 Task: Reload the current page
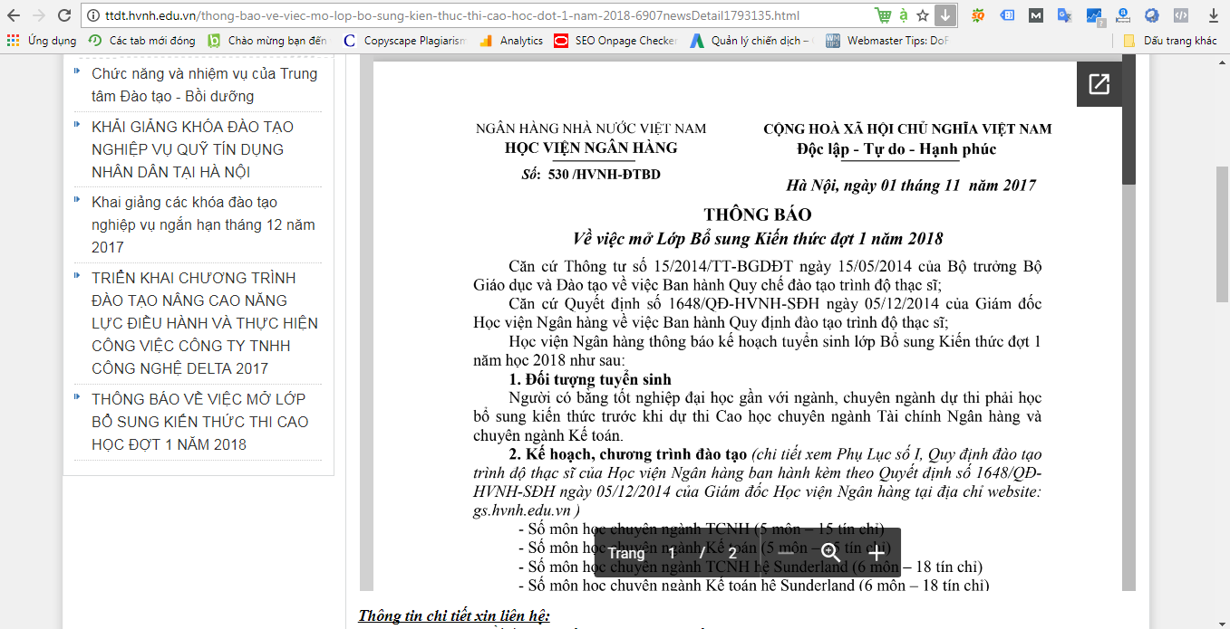point(64,15)
